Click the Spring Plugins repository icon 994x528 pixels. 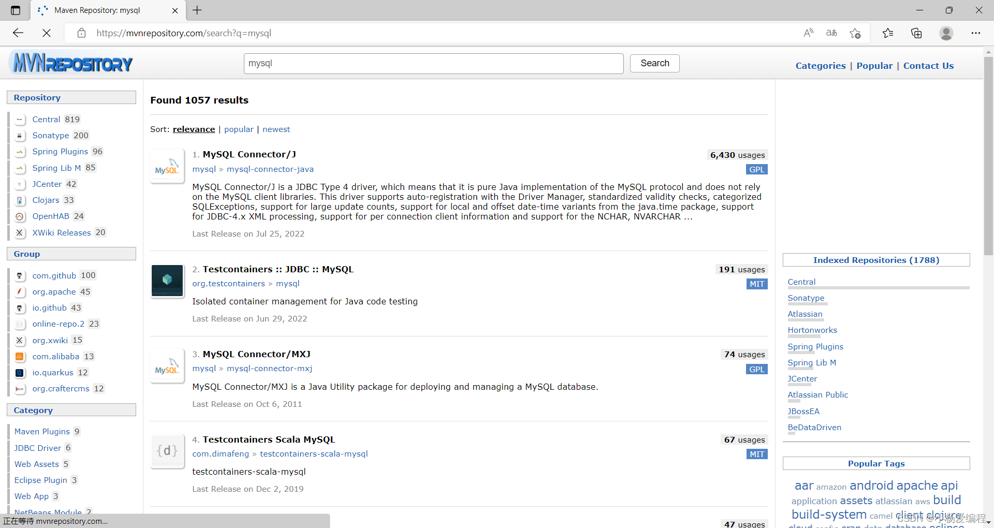click(20, 152)
